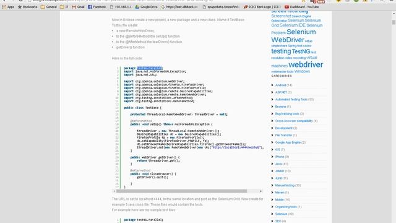Open the Facebook bookmark
This screenshot has height=223, width=396.
(97, 7)
